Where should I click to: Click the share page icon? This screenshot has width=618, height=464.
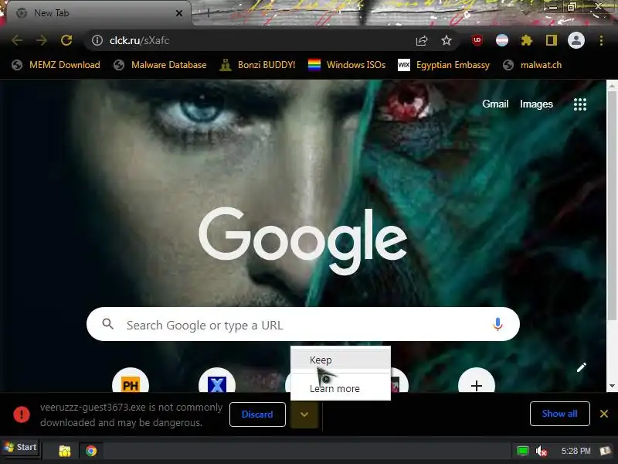click(422, 40)
